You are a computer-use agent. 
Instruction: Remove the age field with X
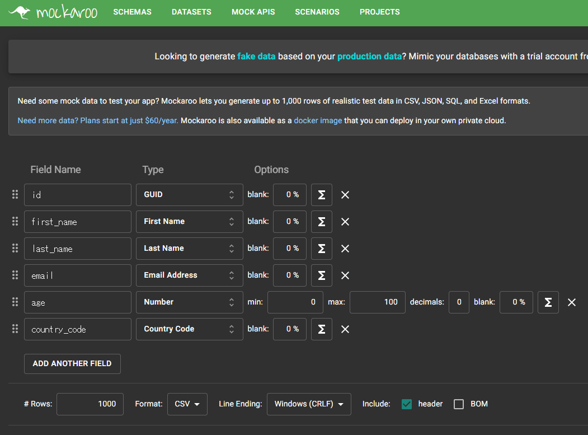(572, 302)
